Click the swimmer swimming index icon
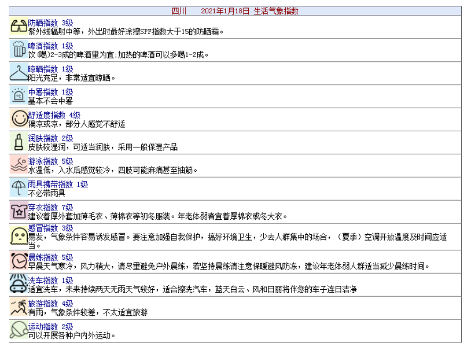 coord(19,165)
